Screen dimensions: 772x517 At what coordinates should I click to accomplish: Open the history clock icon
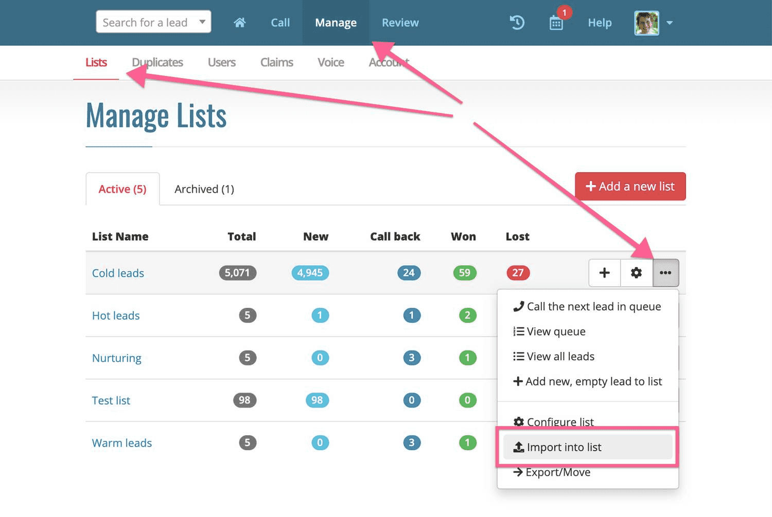click(x=517, y=23)
